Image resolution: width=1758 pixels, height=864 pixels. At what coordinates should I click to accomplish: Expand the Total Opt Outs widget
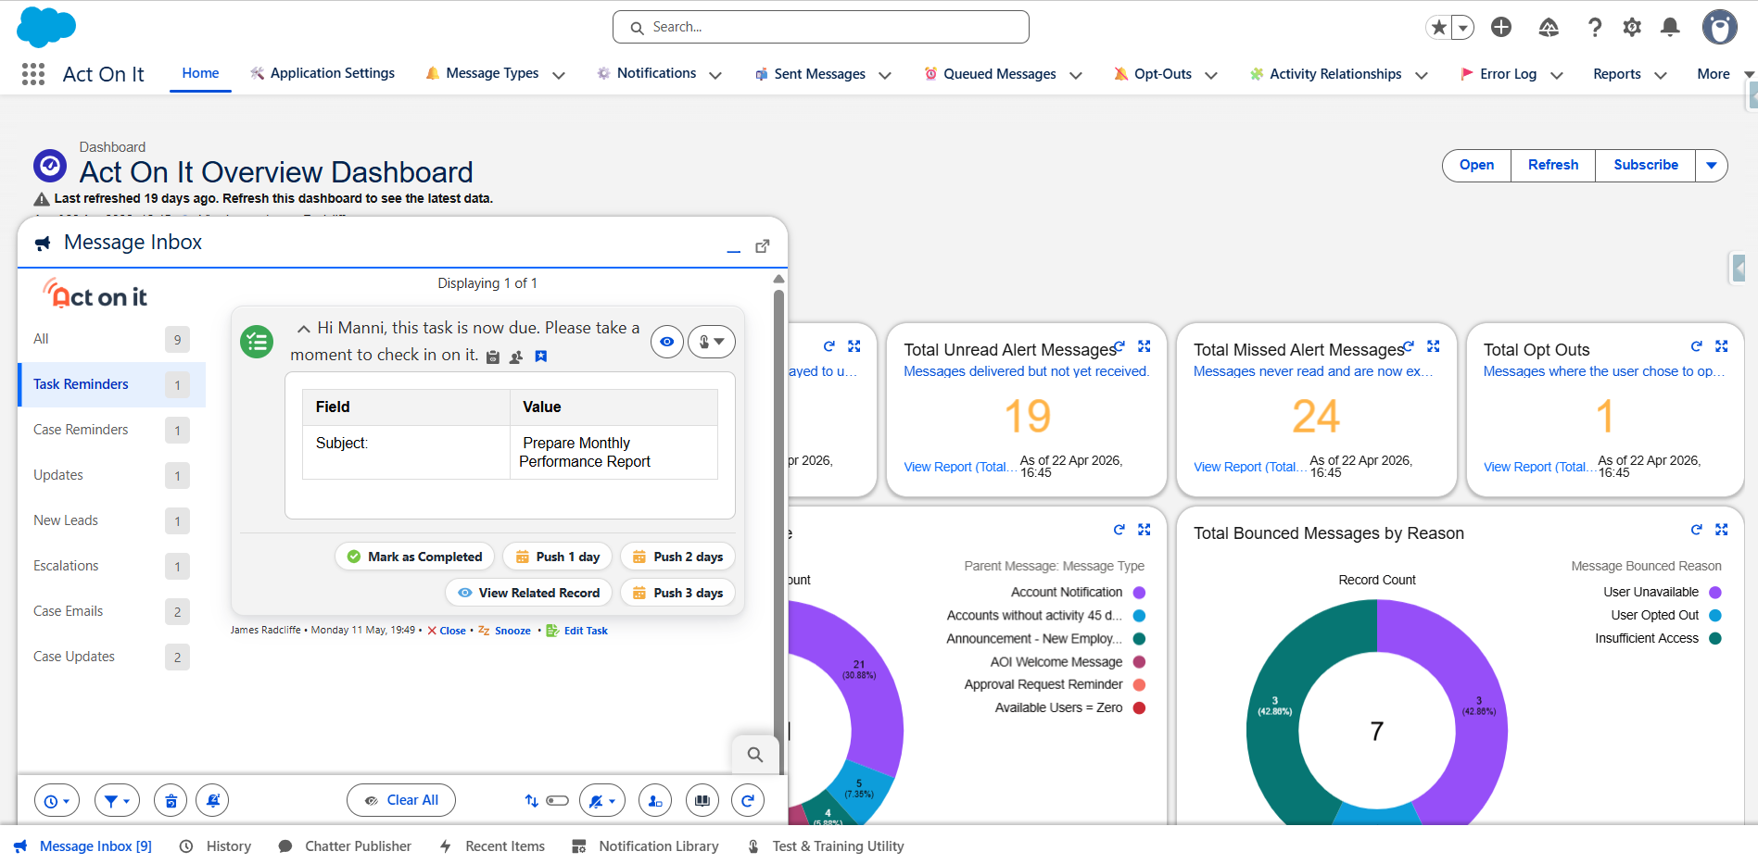(x=1722, y=346)
